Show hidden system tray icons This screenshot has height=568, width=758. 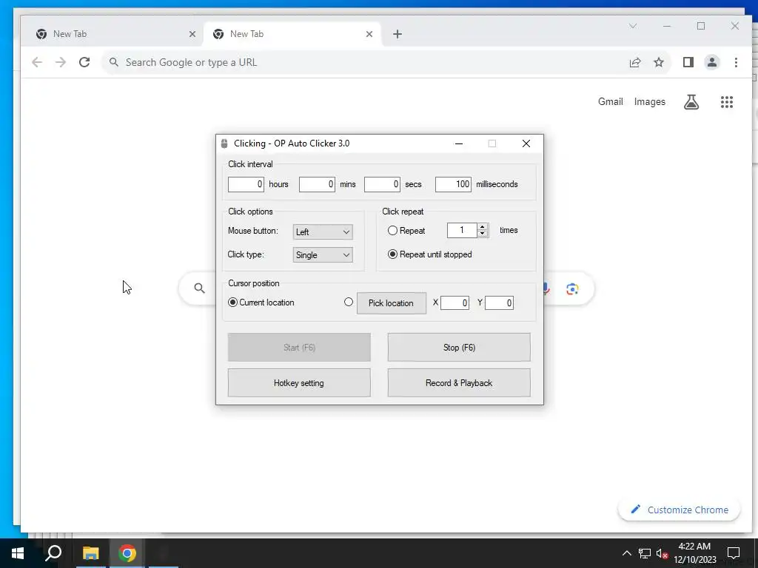tap(626, 553)
